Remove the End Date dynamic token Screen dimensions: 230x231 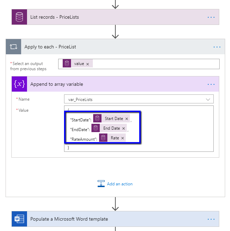click(123, 129)
